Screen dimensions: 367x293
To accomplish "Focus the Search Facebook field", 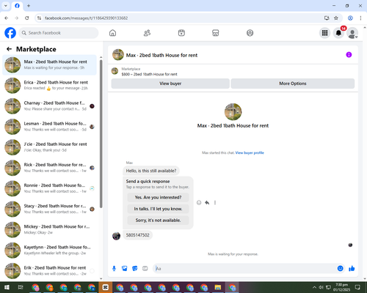I will point(59,33).
